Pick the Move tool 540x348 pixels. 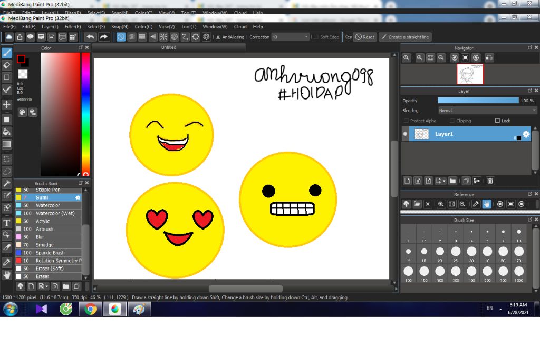tap(6, 104)
